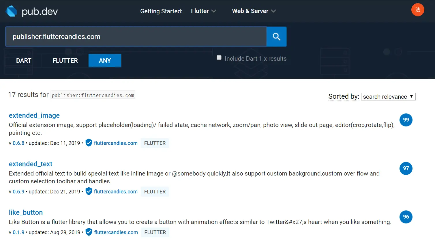Enable Include Dart 1.x results checkbox
Screen dimensions: 435x250
(x=219, y=58)
